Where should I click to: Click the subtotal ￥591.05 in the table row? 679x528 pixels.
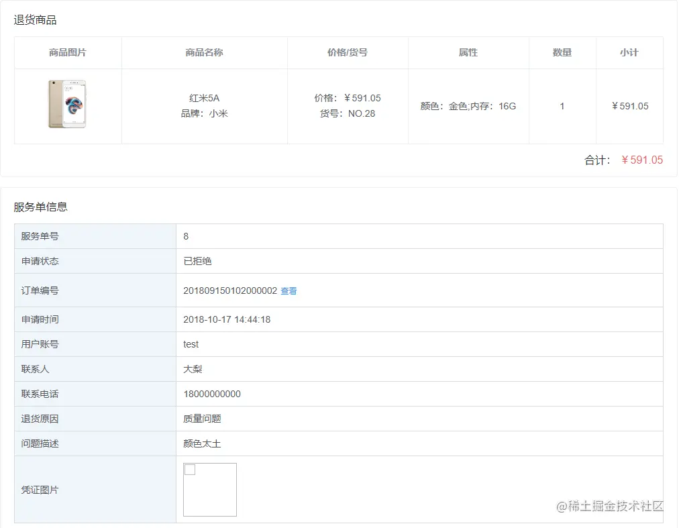[629, 106]
